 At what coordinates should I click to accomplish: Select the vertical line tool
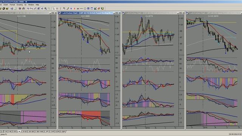coord(60,8)
